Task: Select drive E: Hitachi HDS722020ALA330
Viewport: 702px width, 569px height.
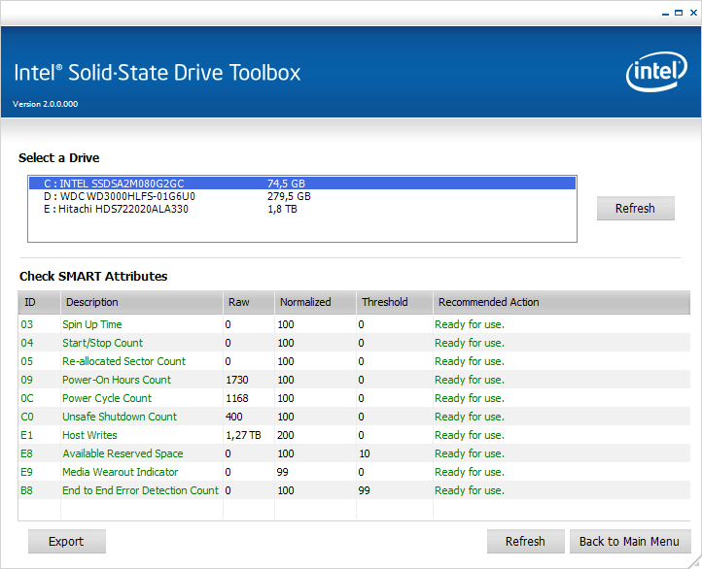Action: click(x=302, y=209)
